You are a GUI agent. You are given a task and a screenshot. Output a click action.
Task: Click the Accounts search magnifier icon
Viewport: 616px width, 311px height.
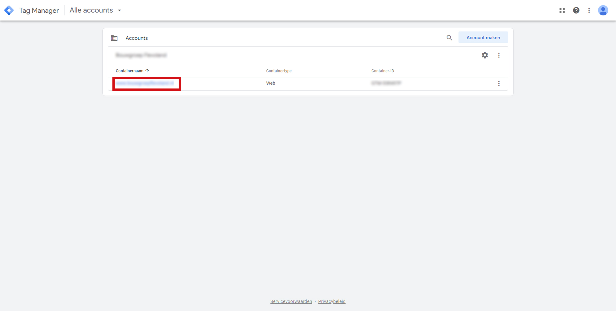[449, 38]
